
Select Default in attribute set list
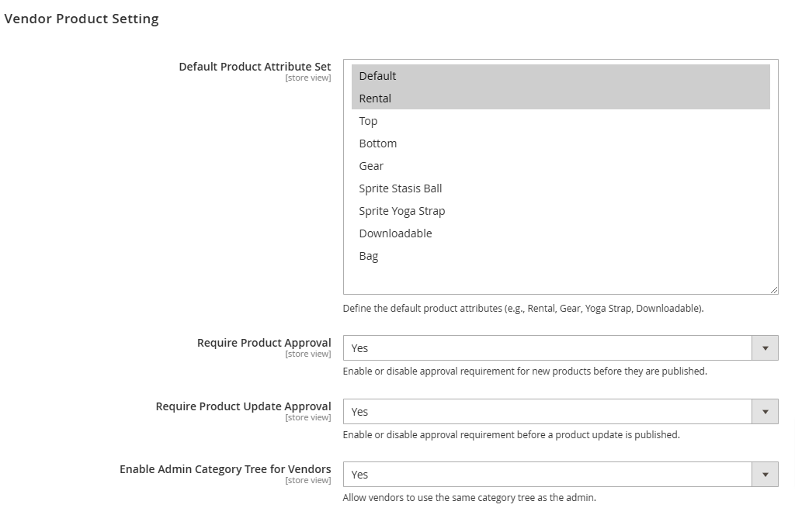(561, 75)
